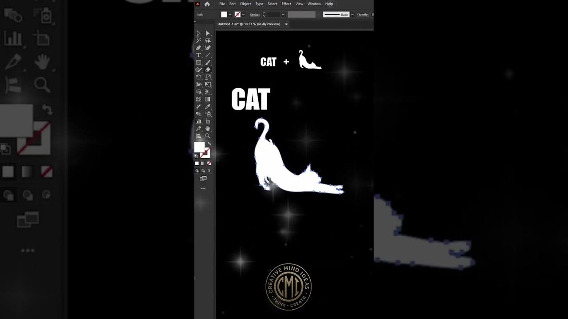Choose the Rectangle tool
568x319 pixels.
(198, 62)
